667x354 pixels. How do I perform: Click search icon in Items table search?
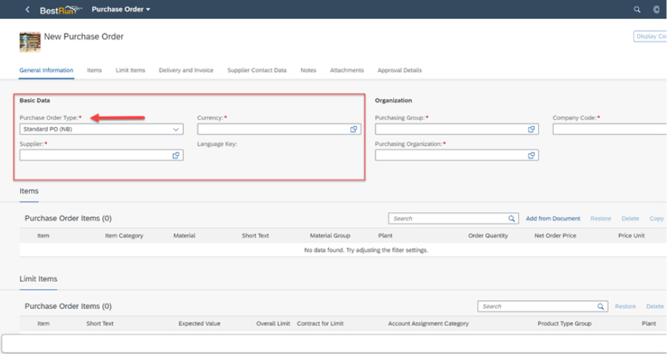click(x=512, y=219)
